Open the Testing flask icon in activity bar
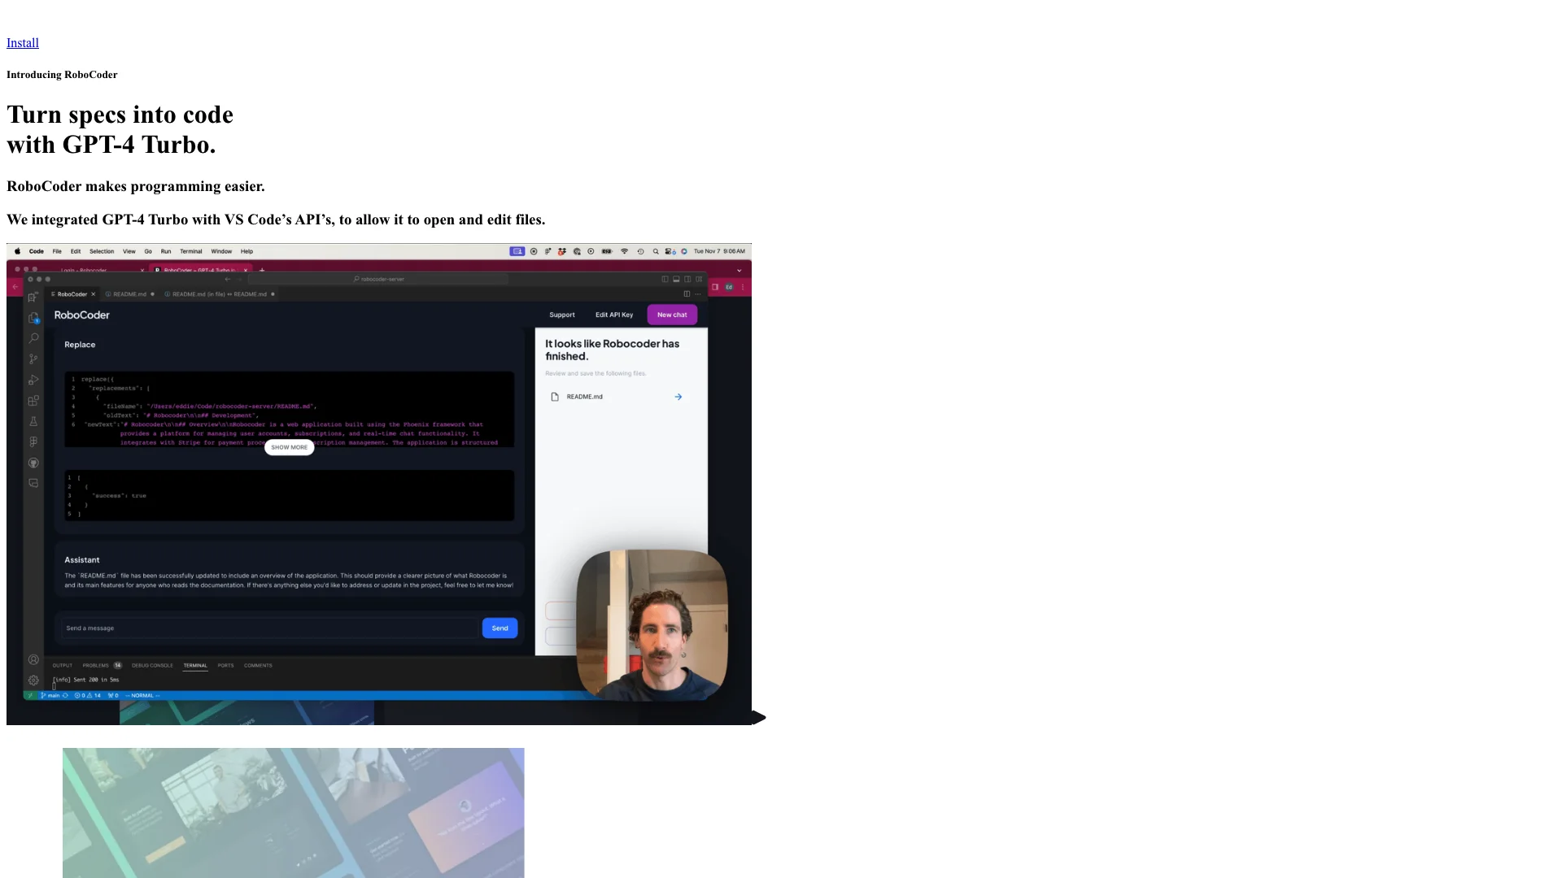This screenshot has width=1562, height=878. pos(33,421)
